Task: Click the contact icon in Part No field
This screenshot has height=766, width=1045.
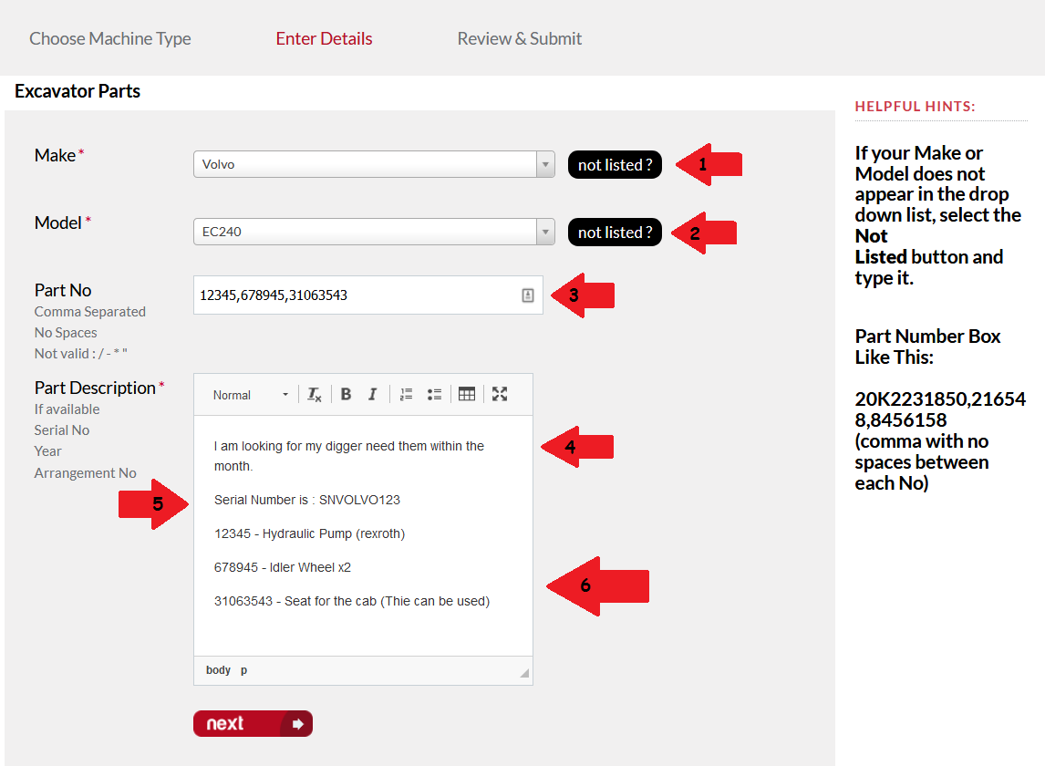Action: pyautogui.click(x=528, y=295)
